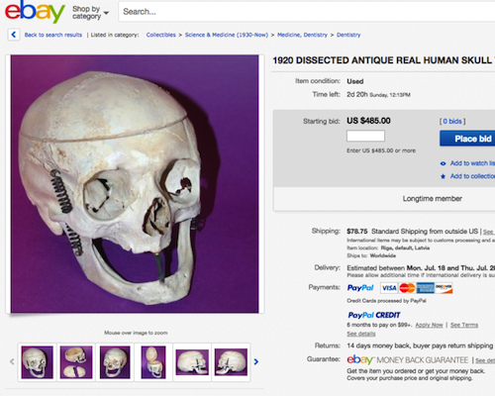Click the 0 bids link
495x396 pixels.
[452, 122]
